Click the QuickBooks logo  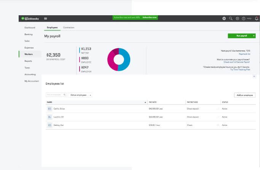(x=30, y=19)
